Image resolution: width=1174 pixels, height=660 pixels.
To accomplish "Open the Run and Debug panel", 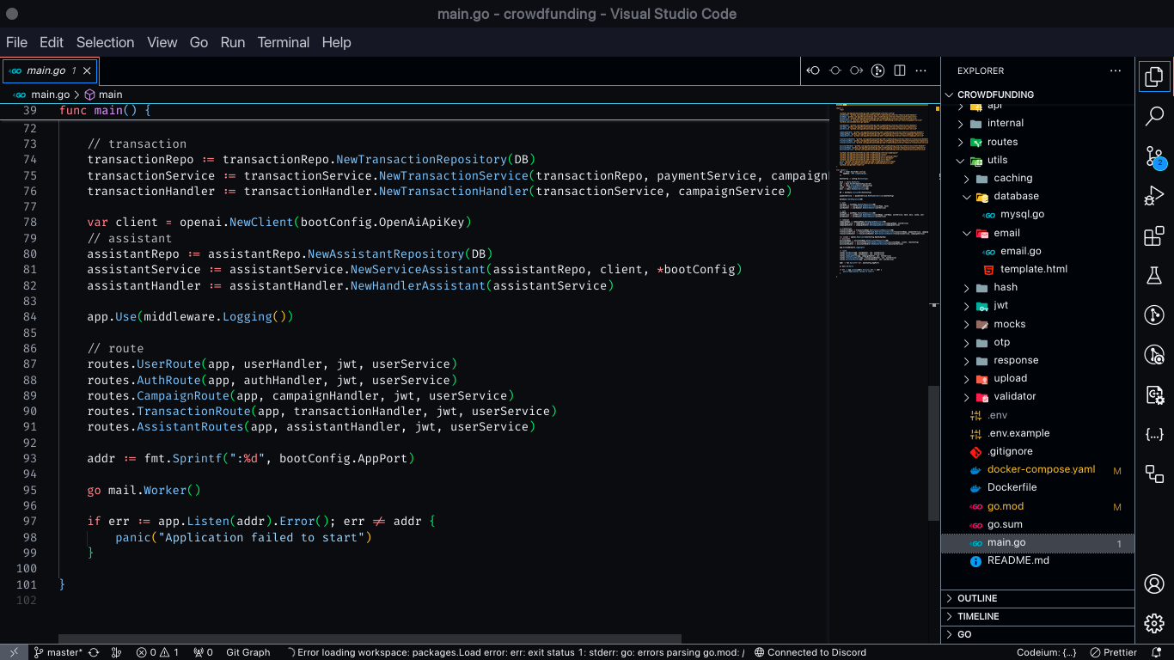I will (1154, 196).
